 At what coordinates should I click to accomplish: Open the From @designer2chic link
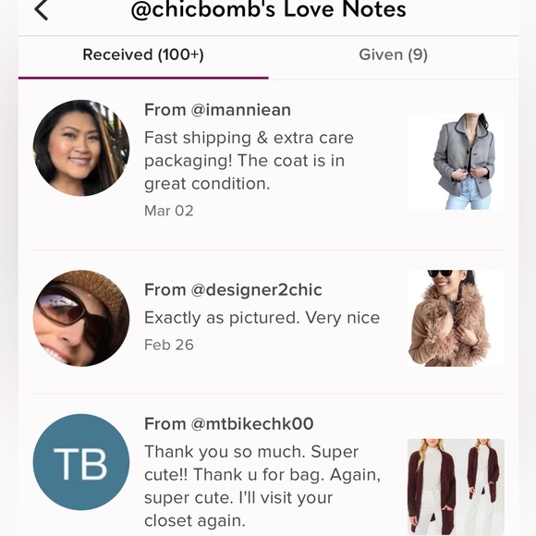click(233, 290)
